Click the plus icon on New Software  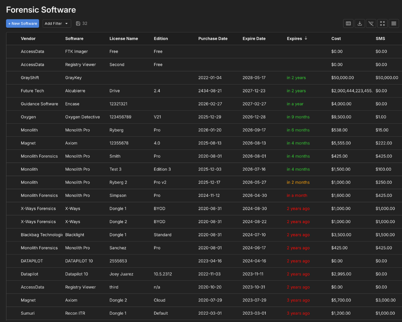tap(9, 23)
